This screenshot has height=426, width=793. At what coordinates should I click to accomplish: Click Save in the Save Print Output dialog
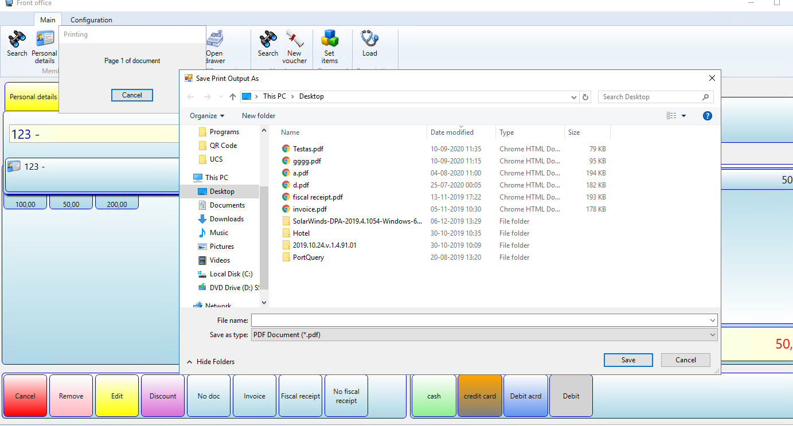point(628,360)
